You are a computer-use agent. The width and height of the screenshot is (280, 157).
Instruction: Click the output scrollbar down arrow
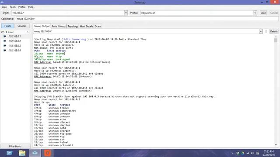point(276,145)
